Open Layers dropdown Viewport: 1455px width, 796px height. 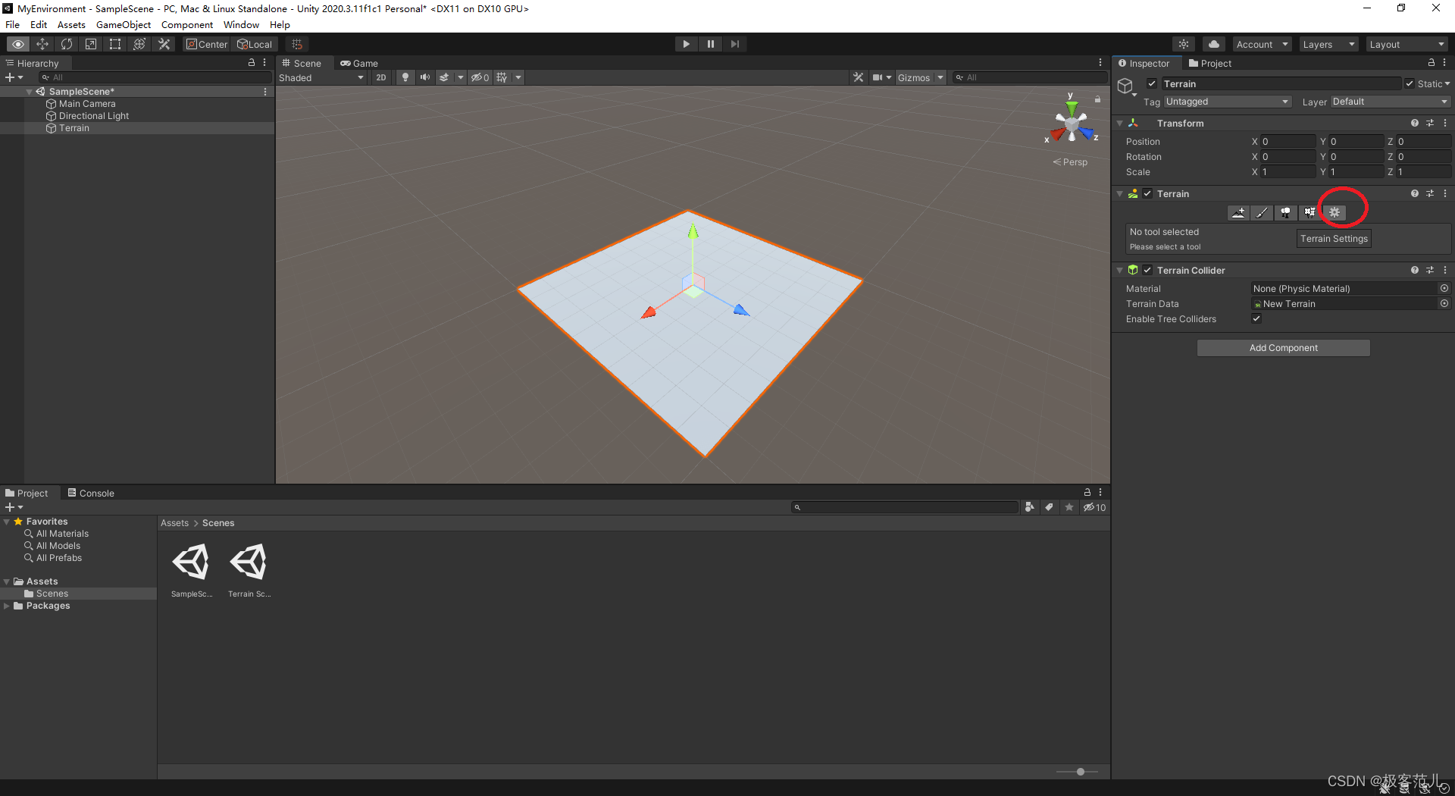[1328, 44]
